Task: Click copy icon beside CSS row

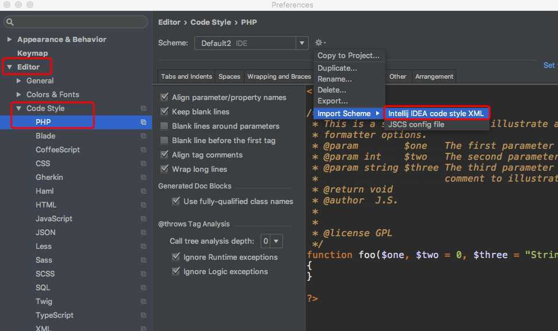Action: [143, 164]
